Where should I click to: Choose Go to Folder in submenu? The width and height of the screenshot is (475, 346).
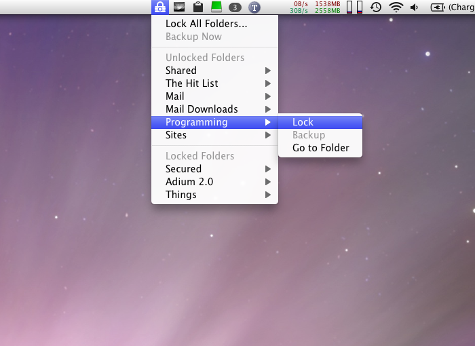point(320,148)
